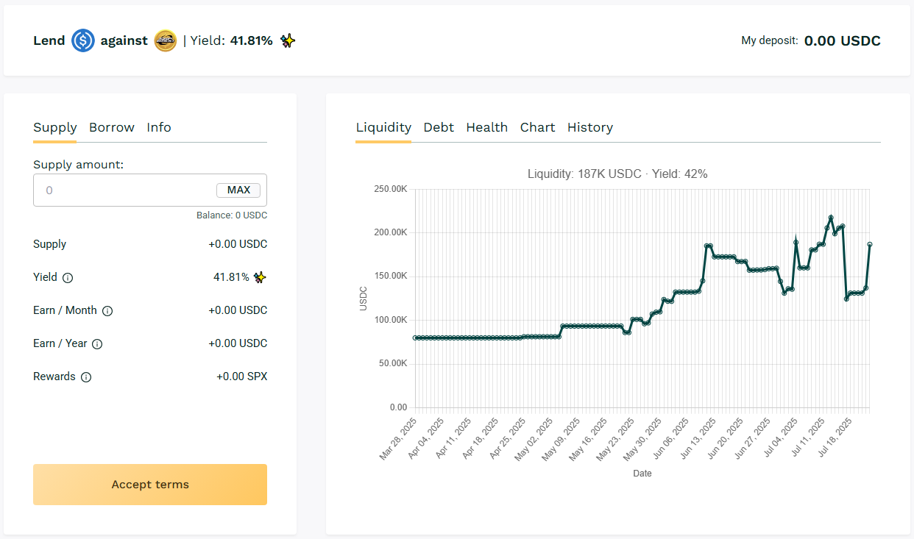
Task: Click the 'against' header text
Action: (124, 40)
